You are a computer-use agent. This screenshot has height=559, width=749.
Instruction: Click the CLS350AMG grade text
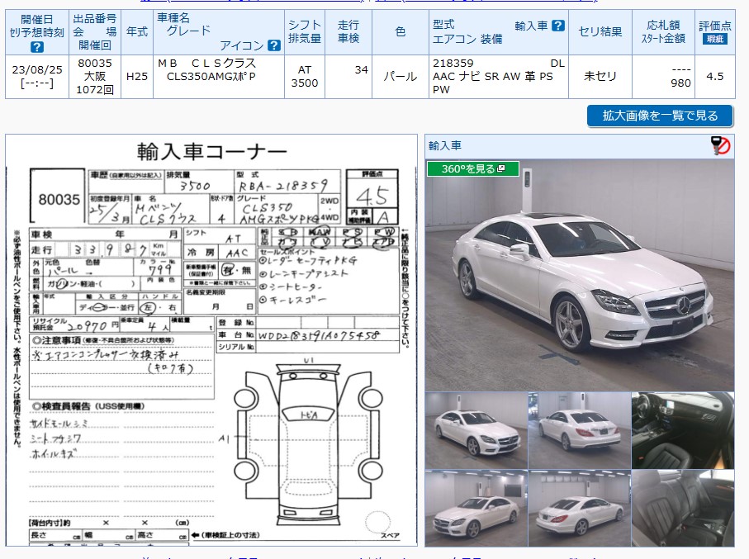(211, 77)
